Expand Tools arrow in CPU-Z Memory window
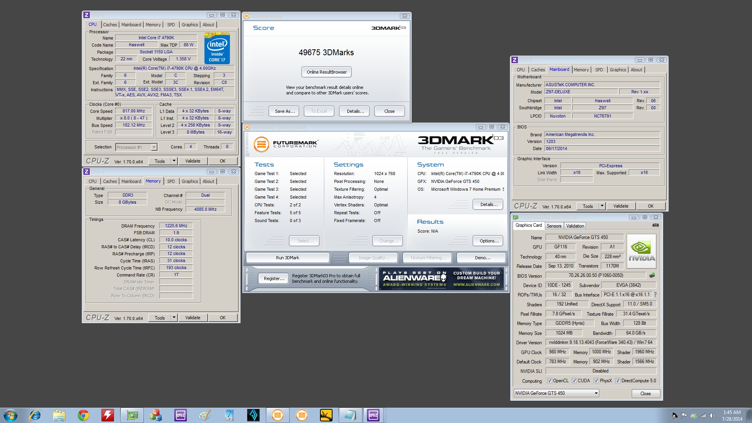This screenshot has height=423, width=752. (x=174, y=318)
